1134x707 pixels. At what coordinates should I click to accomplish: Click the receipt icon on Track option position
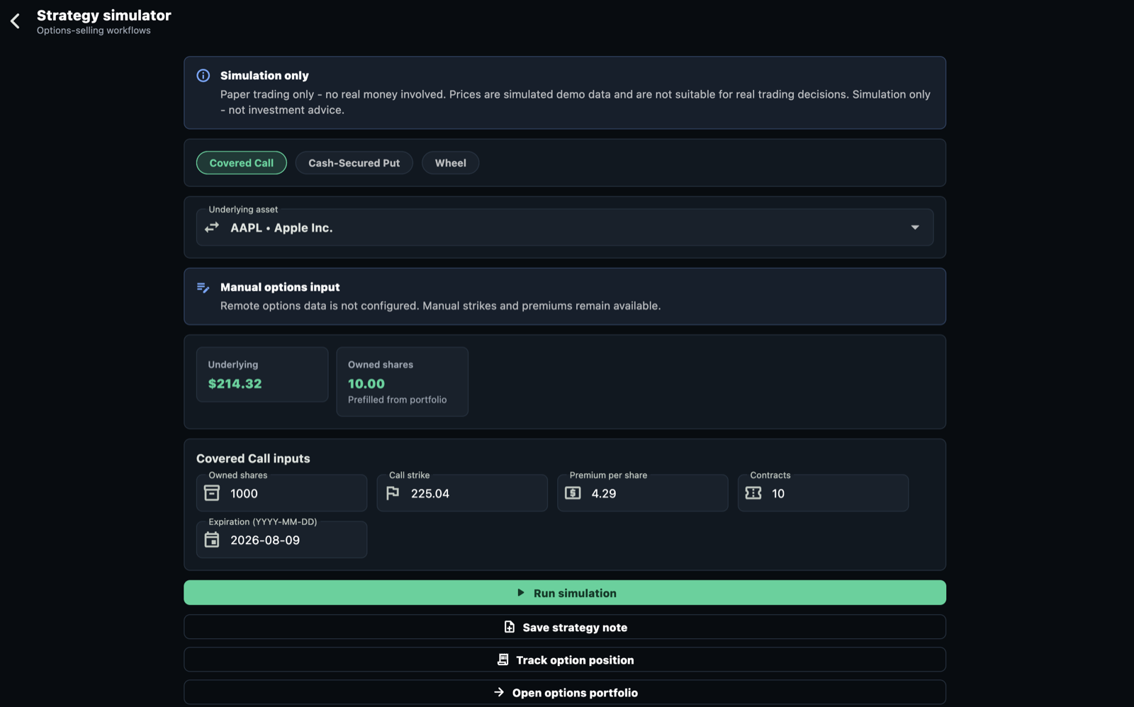(503, 660)
